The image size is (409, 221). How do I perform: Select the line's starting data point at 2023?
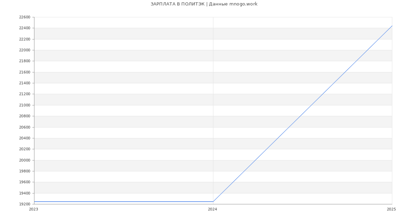point(34,202)
